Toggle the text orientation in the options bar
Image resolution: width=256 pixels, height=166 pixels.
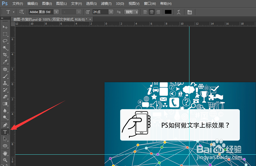[21, 12]
